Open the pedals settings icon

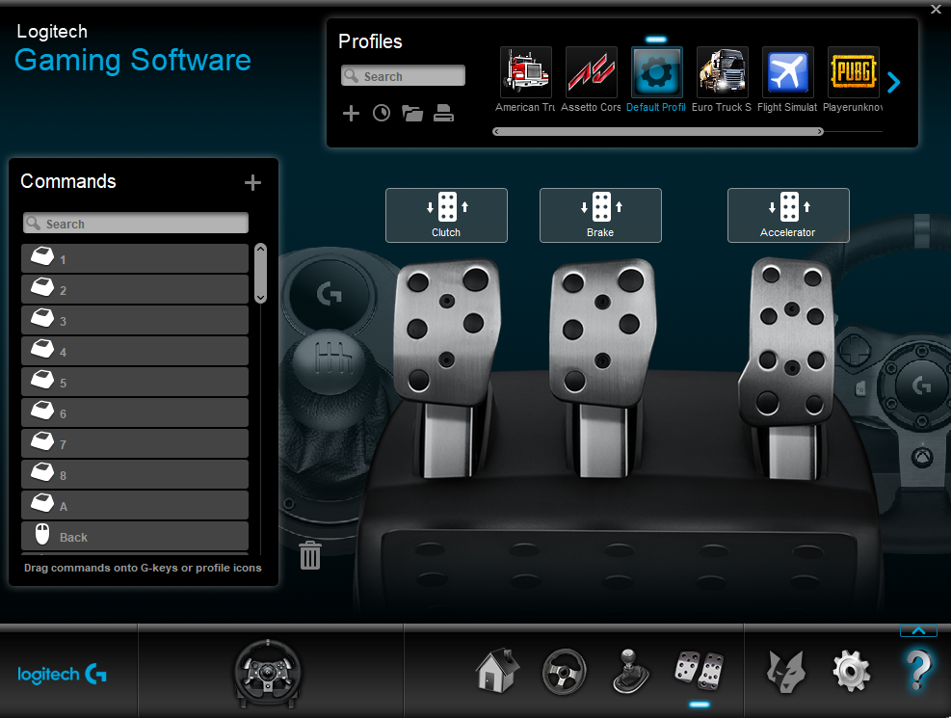point(700,671)
